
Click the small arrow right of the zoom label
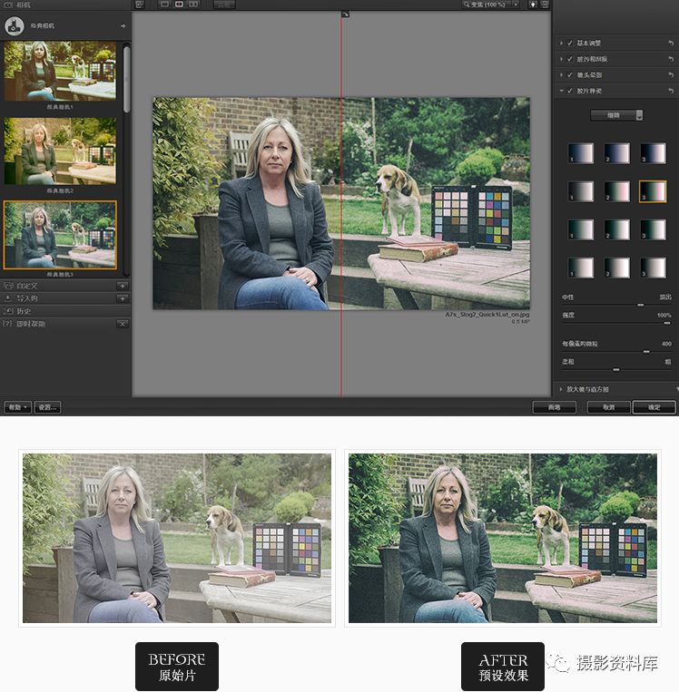[515, 5]
